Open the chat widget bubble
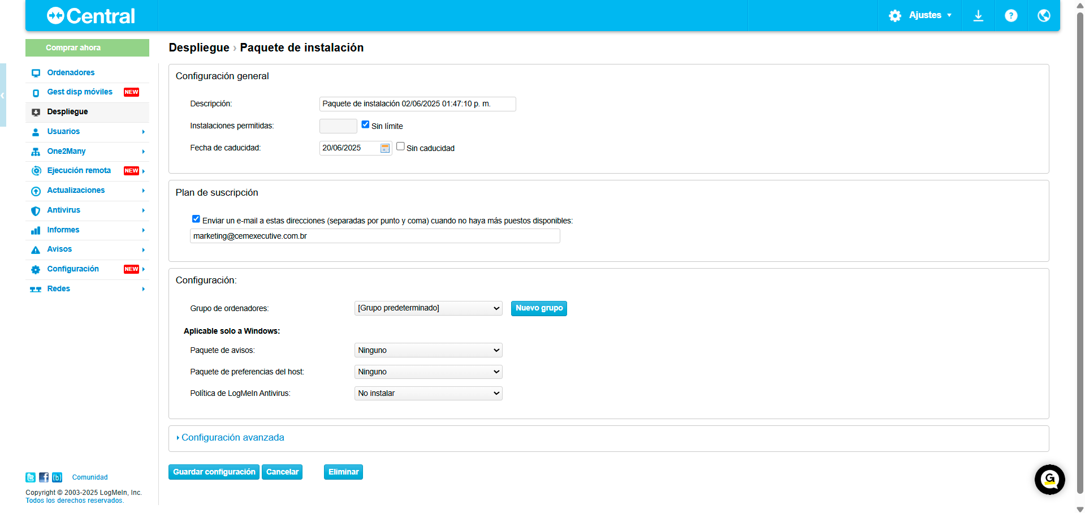 click(1049, 480)
